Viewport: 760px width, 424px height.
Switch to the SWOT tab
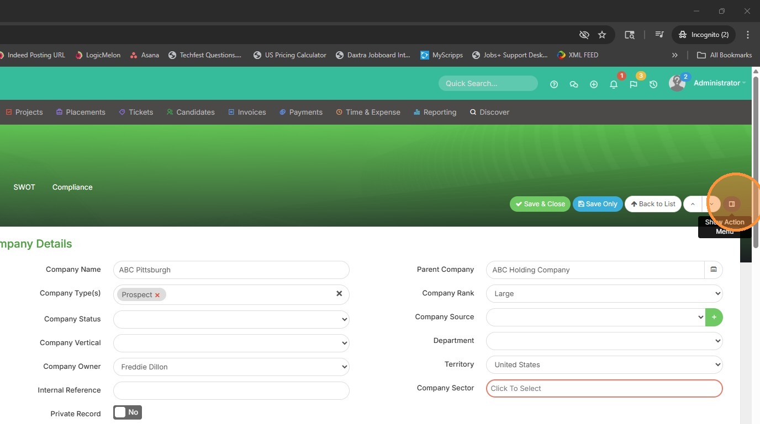click(24, 187)
